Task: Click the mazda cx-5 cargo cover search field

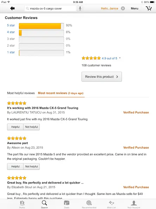Action: pyautogui.click(x=50, y=8)
